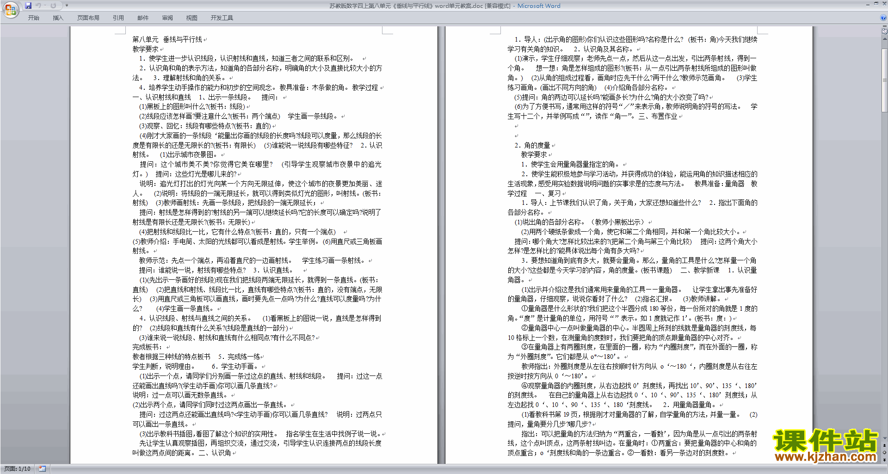Image resolution: width=888 pixels, height=474 pixels.
Task: Click text (1)说出角的各部分名称 on page two
Action: [550, 222]
